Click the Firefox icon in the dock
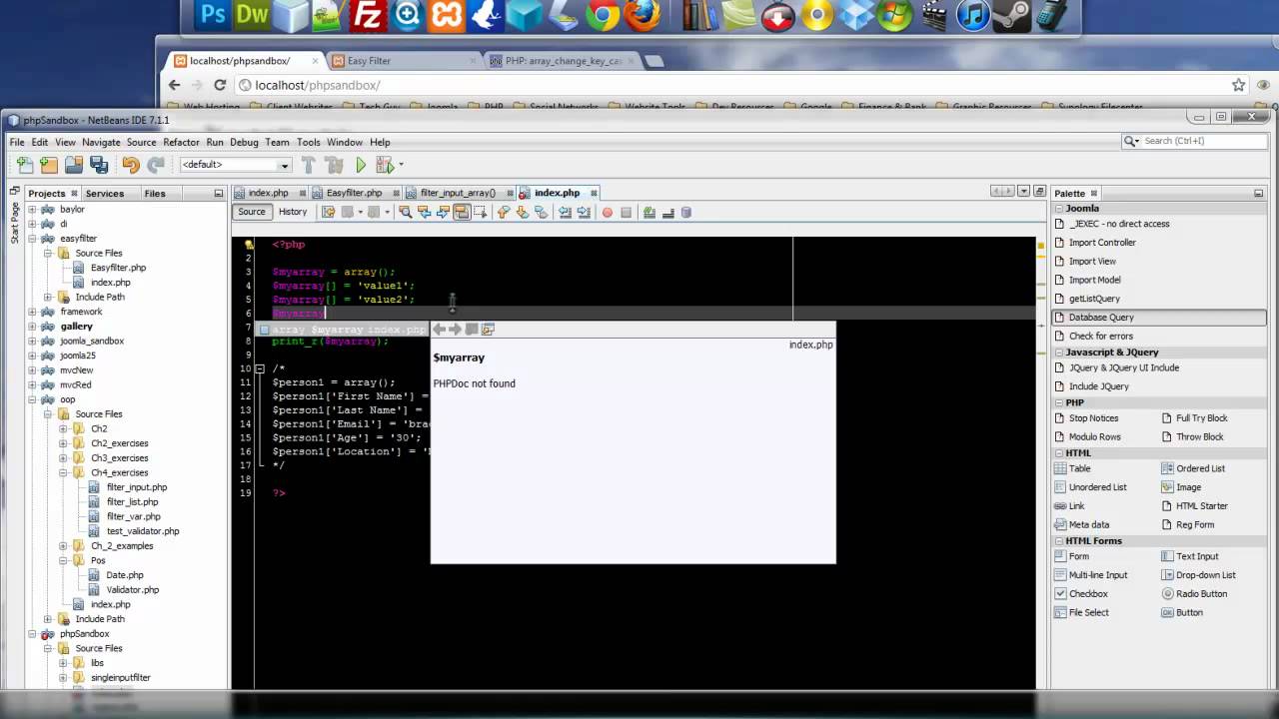The image size is (1279, 719). pos(641,15)
